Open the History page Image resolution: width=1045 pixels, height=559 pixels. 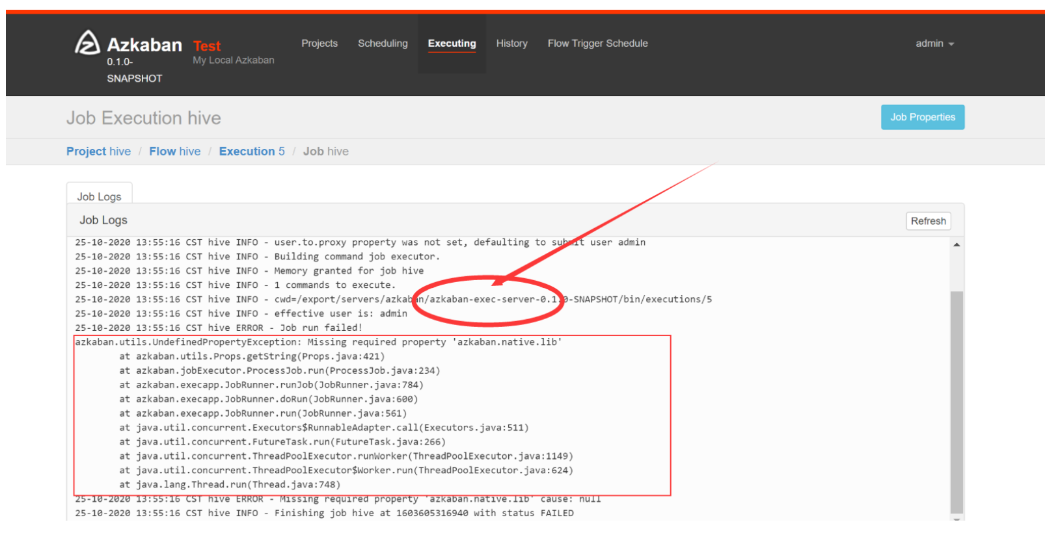click(511, 44)
